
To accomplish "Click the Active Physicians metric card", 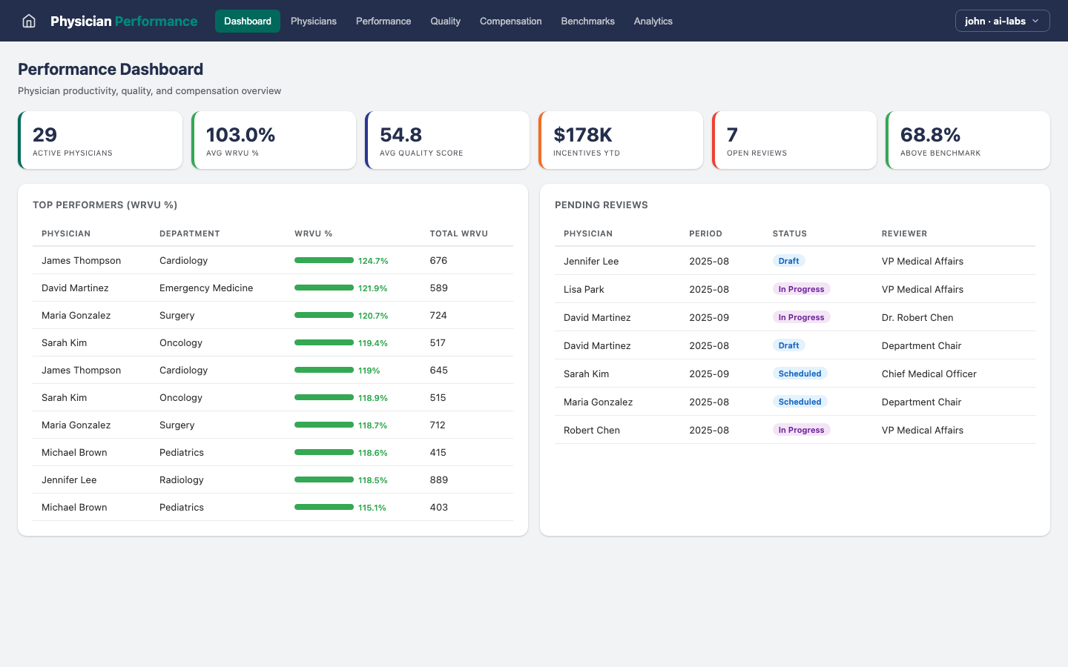I will click(x=100, y=140).
